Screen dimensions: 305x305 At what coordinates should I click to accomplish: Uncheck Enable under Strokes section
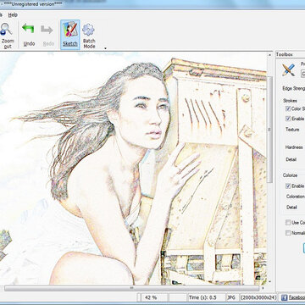click(288, 119)
